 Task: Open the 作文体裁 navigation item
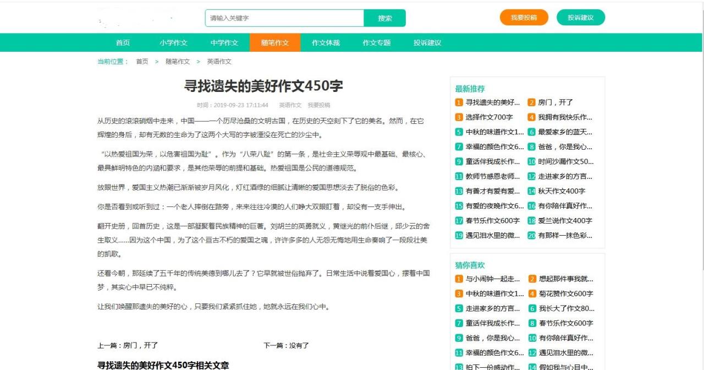[x=326, y=42]
